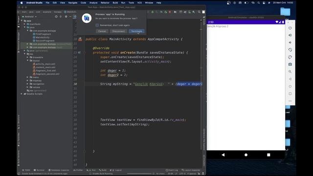
Task: Lower emulator volume with volume down icon
Action: coord(290,43)
